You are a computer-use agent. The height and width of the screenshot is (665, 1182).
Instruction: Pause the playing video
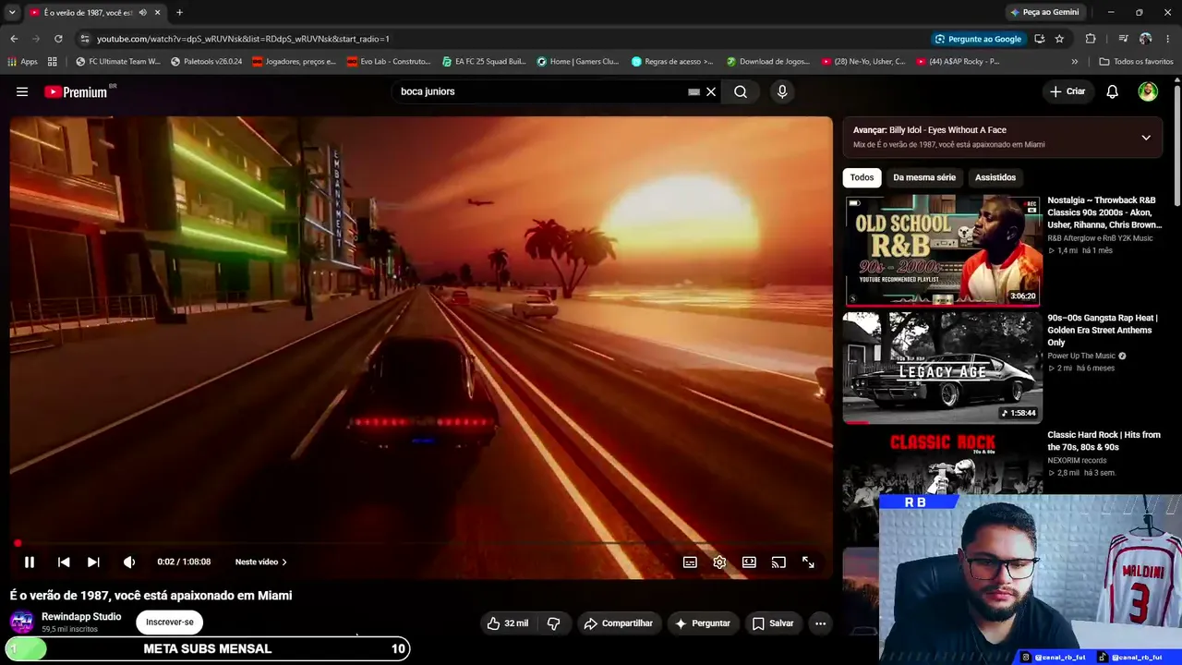30,562
